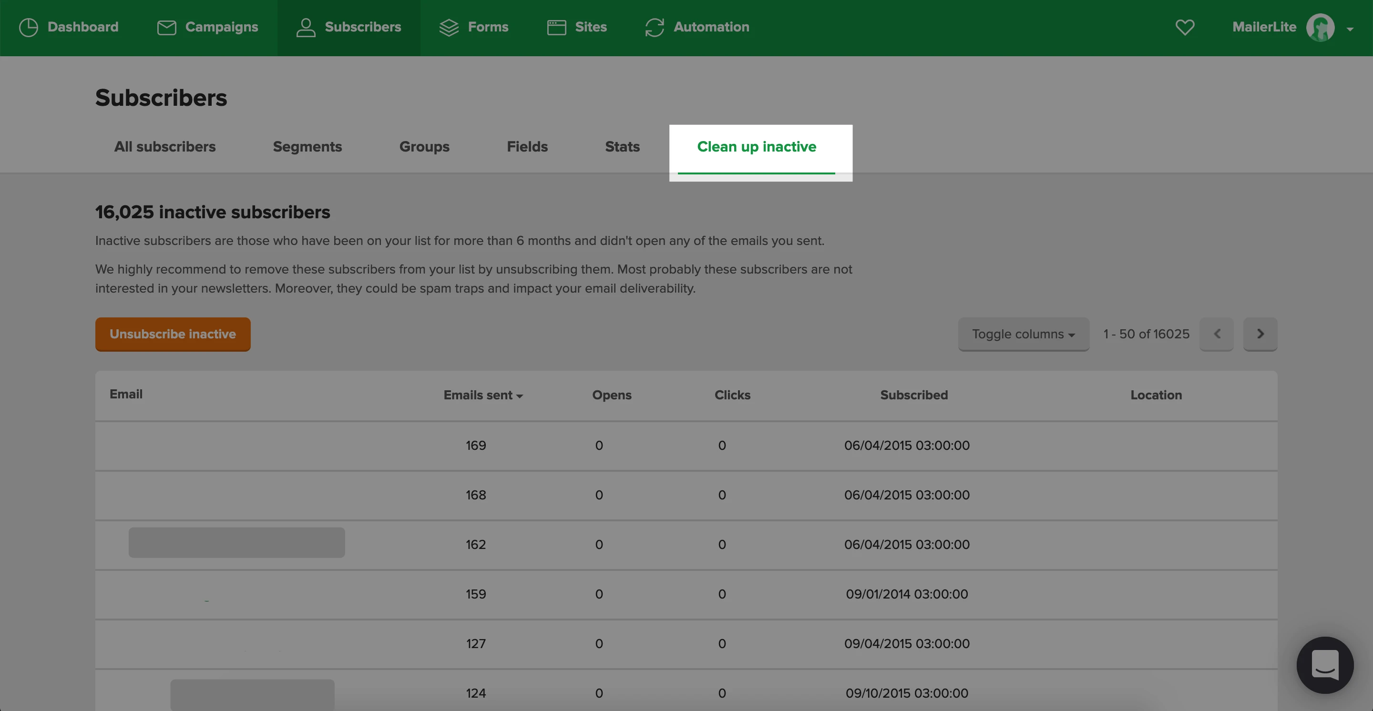This screenshot has width=1373, height=711.
Task: Click the Campaigns envelope icon
Action: (166, 27)
